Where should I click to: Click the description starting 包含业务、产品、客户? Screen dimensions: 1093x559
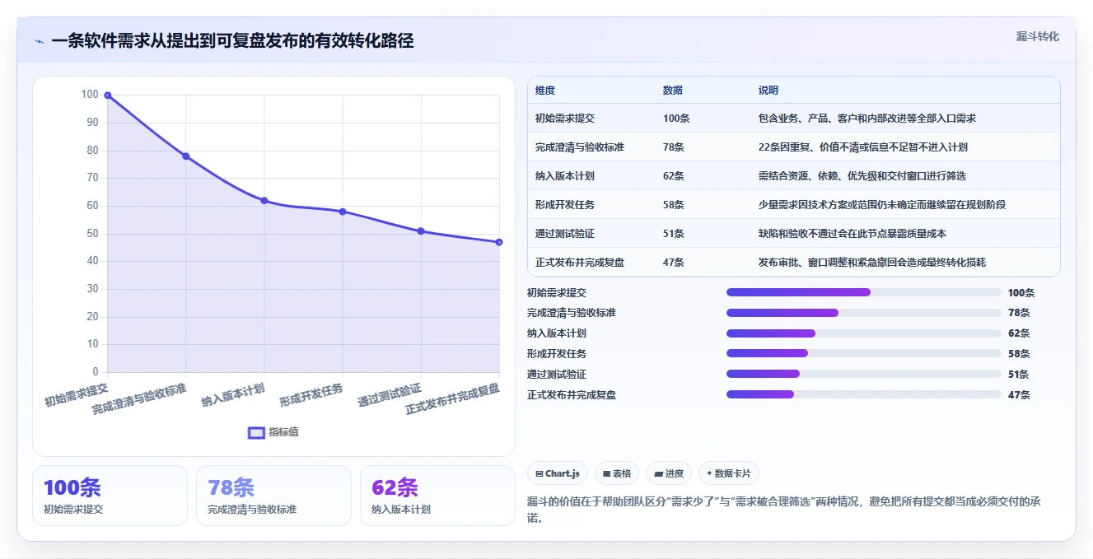coord(867,119)
